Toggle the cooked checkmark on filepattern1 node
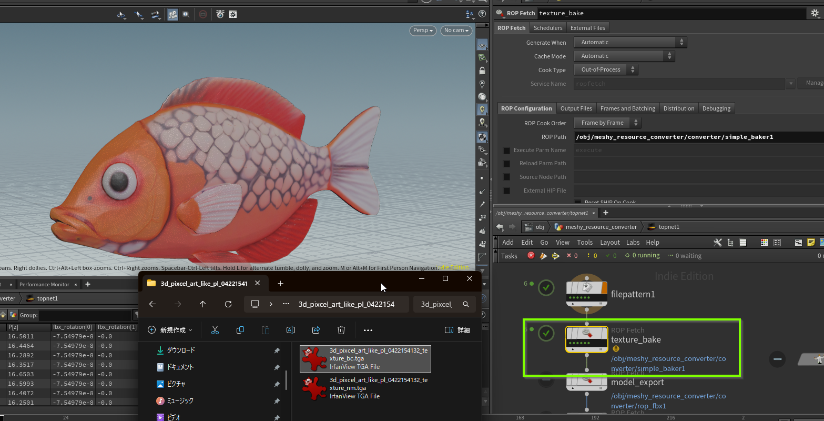 tap(546, 287)
